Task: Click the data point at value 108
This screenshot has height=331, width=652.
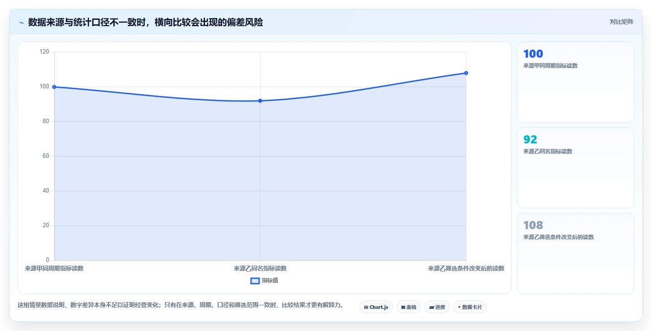Action: point(466,73)
